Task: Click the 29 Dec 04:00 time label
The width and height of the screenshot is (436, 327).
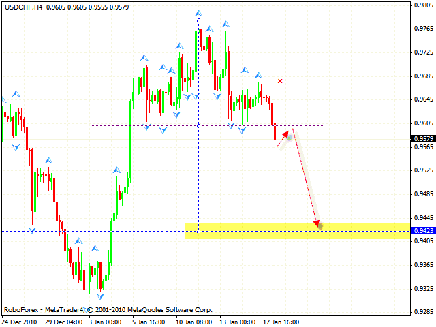Action: (x=64, y=322)
